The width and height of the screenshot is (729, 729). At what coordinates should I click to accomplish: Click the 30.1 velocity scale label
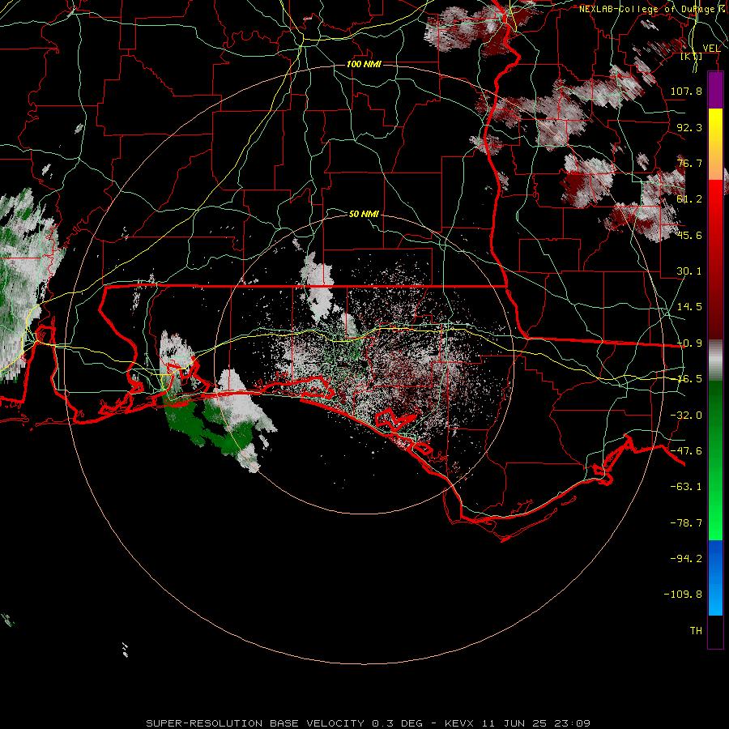click(x=689, y=271)
